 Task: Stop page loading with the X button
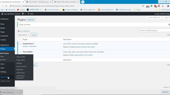(6, 6)
